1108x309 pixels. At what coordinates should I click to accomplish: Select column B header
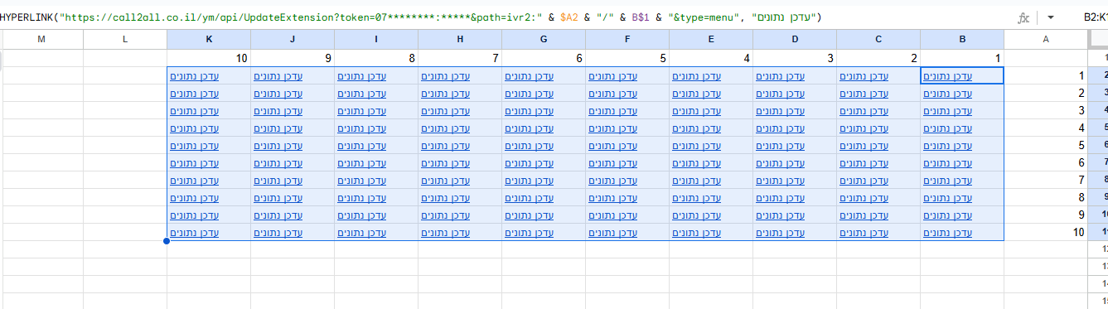click(x=962, y=39)
